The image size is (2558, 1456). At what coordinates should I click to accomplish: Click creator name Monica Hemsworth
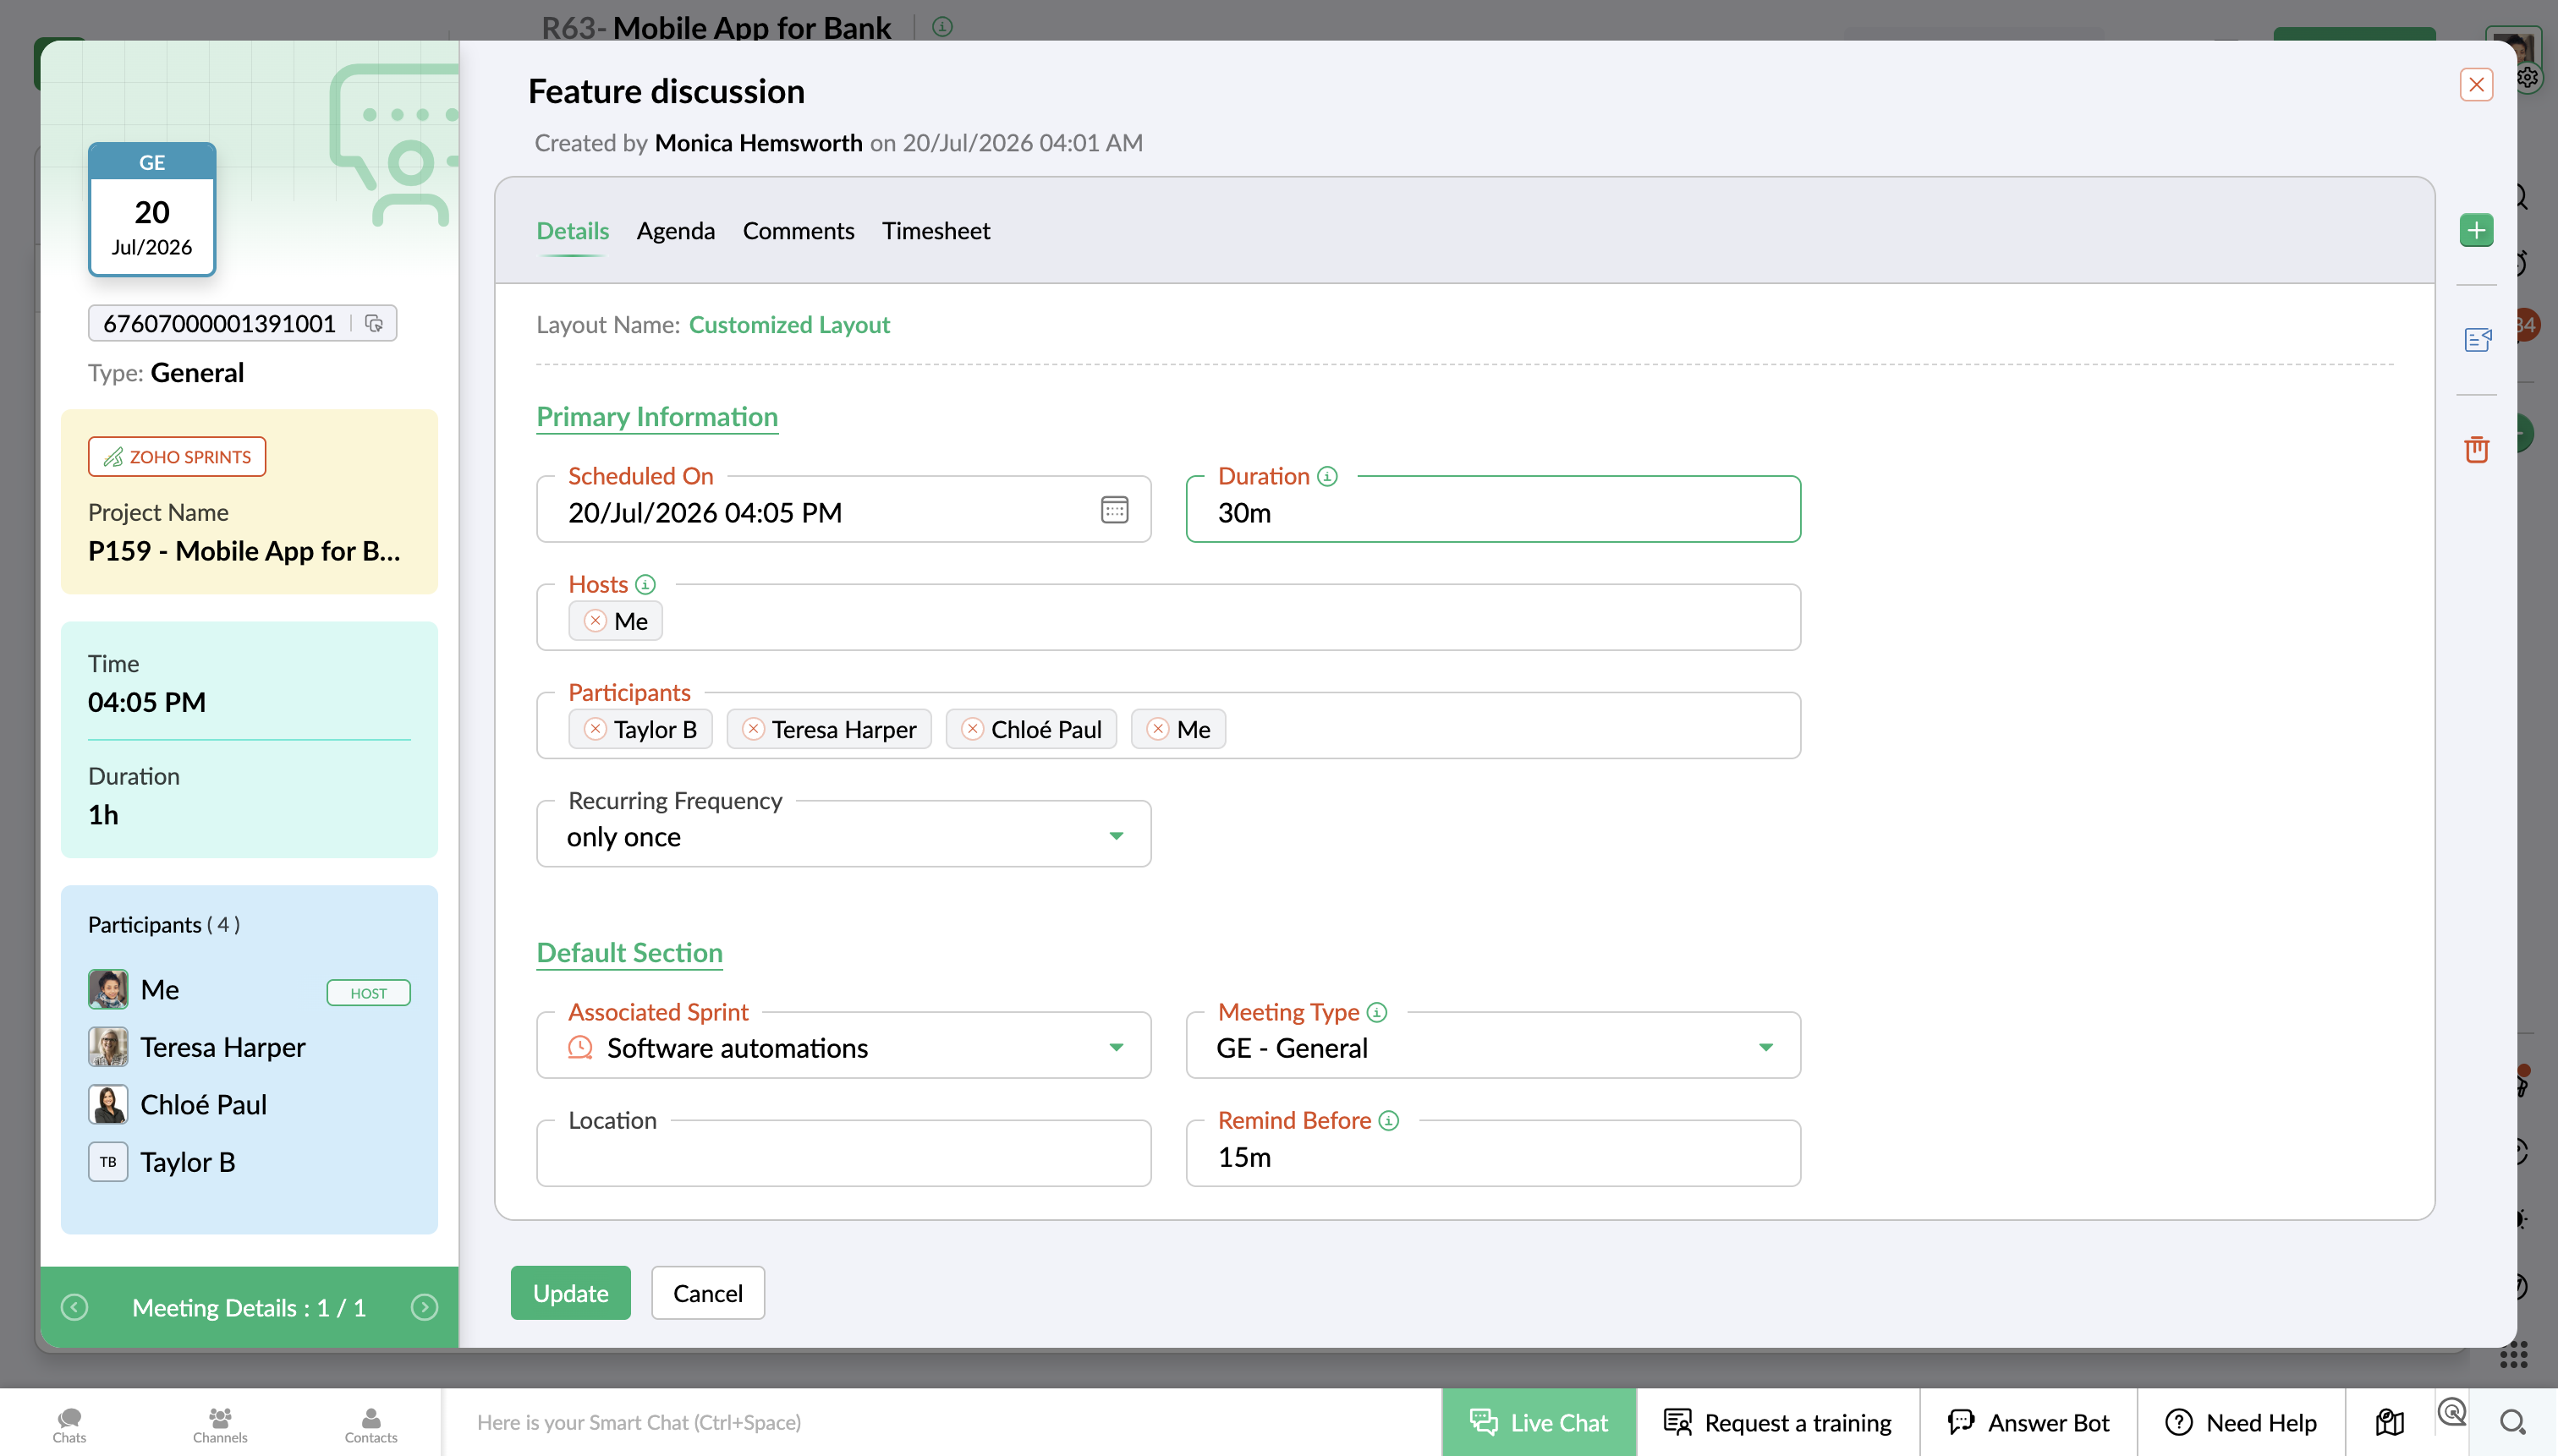(758, 143)
